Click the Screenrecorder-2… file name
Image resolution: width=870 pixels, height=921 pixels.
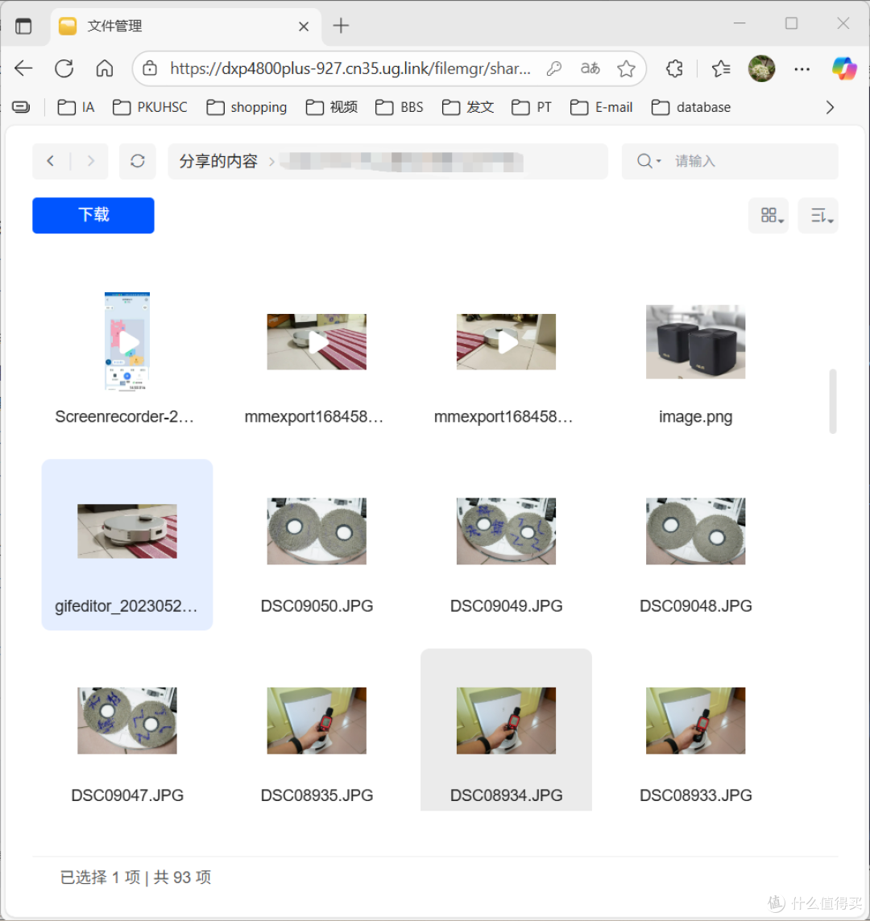125,416
